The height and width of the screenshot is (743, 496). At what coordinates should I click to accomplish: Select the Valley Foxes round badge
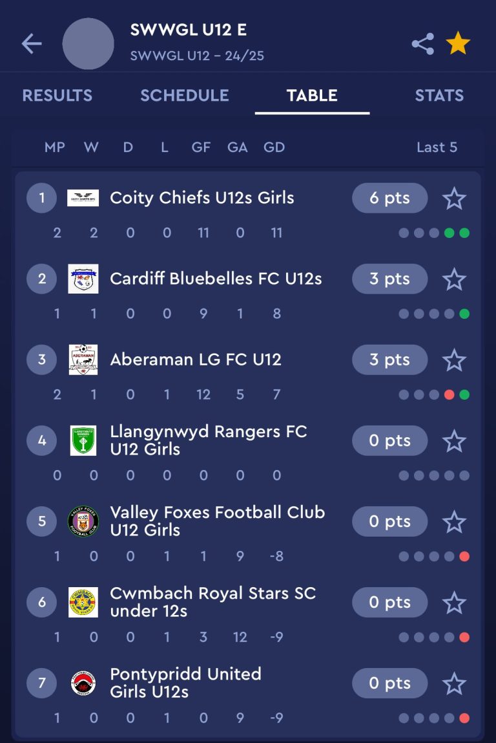[83, 521]
